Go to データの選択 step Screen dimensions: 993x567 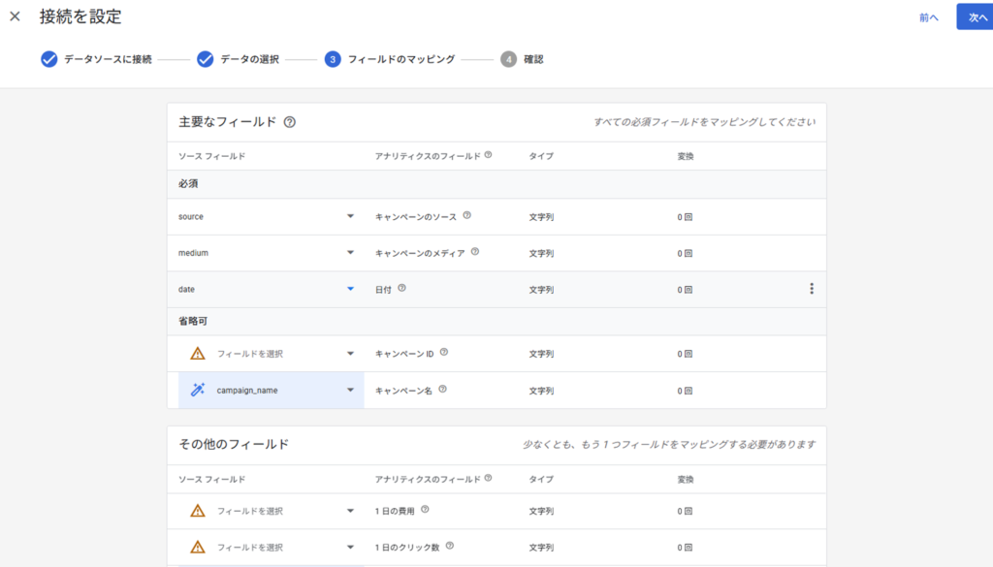click(238, 59)
